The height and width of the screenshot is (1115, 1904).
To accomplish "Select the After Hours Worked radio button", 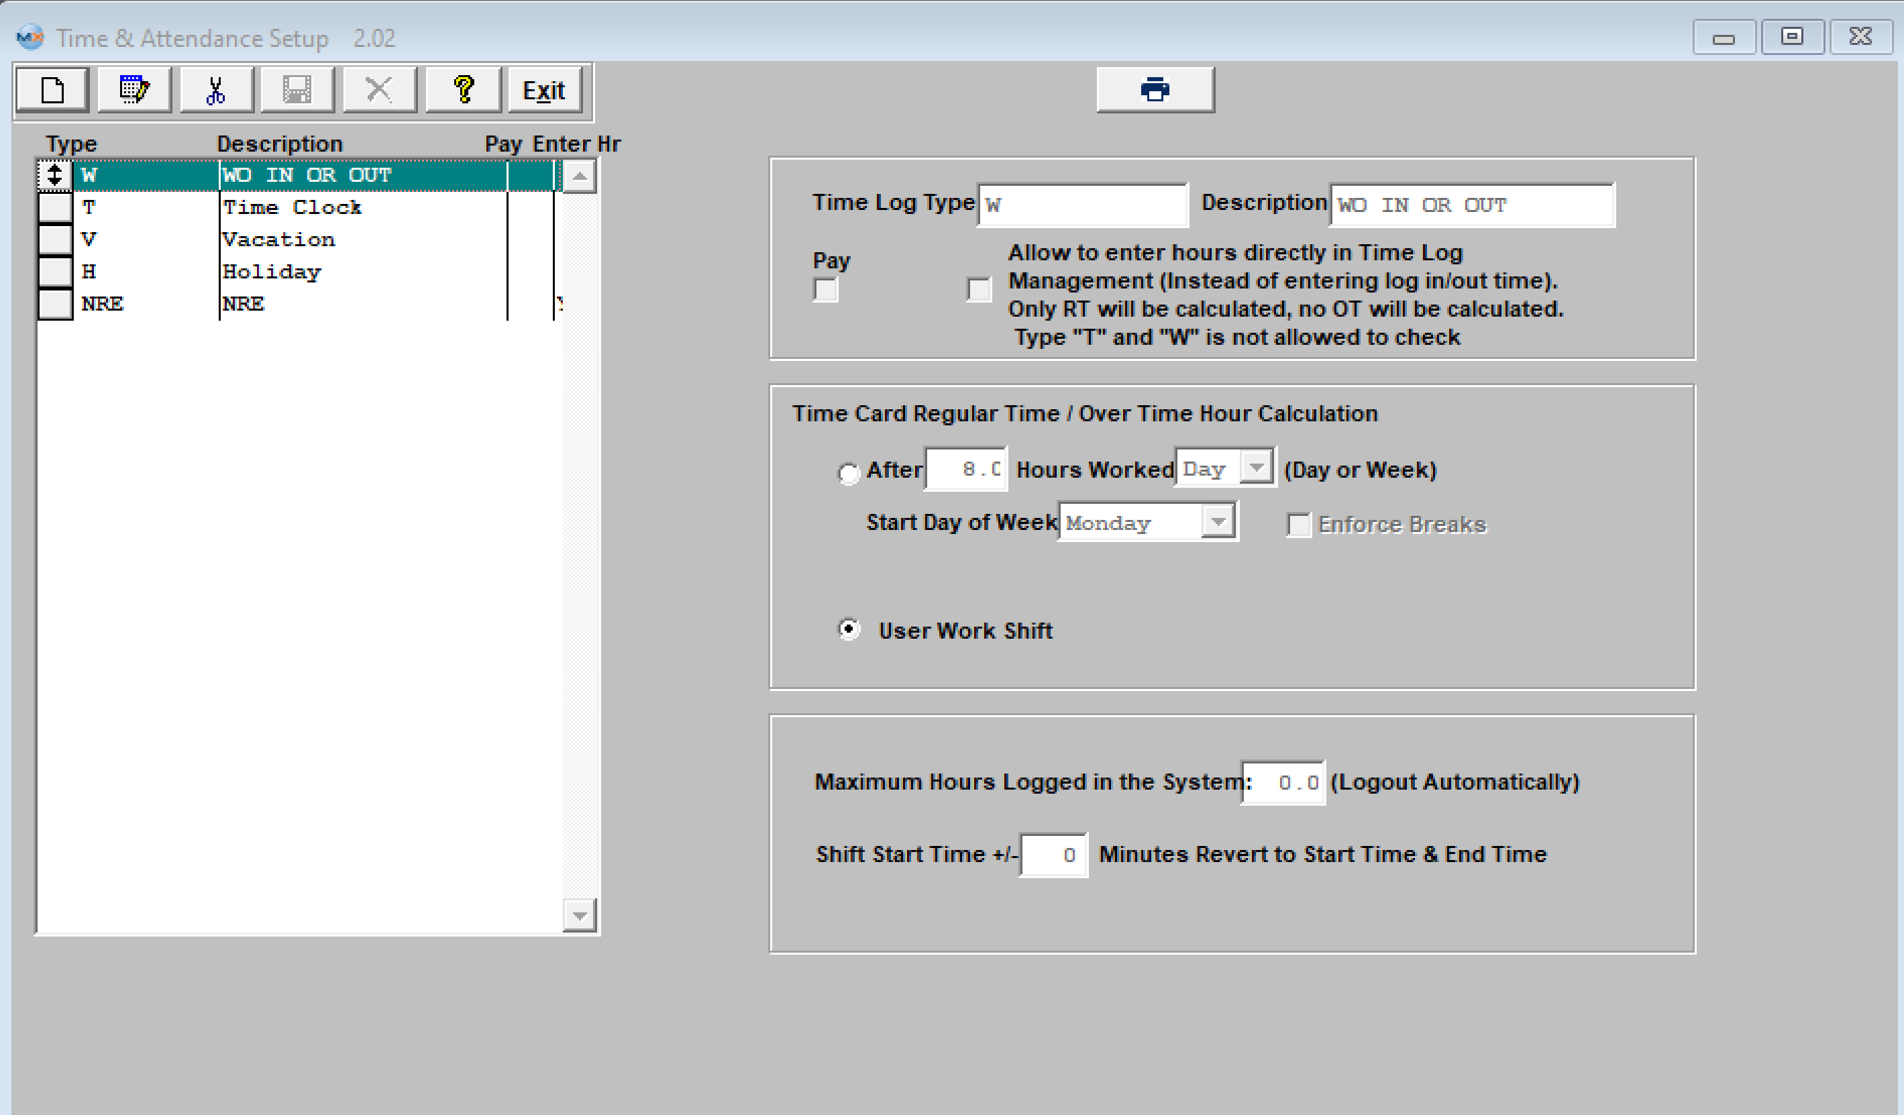I will click(849, 473).
